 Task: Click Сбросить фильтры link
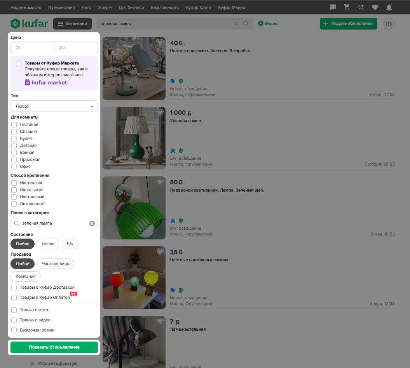tap(54, 364)
